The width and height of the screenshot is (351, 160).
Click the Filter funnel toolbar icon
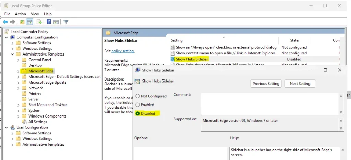[66, 22]
